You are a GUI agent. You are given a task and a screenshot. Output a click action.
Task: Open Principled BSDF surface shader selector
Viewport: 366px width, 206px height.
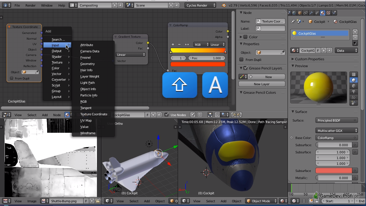click(337, 120)
